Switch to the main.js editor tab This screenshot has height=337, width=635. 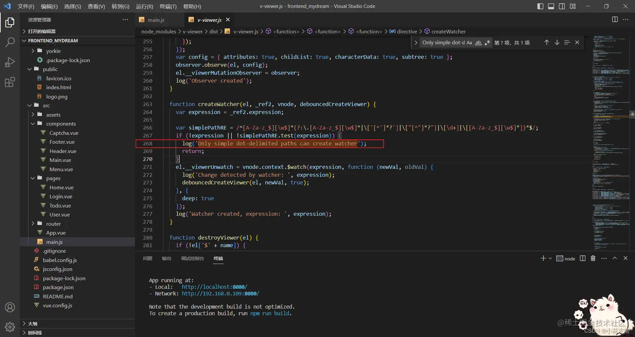(156, 20)
